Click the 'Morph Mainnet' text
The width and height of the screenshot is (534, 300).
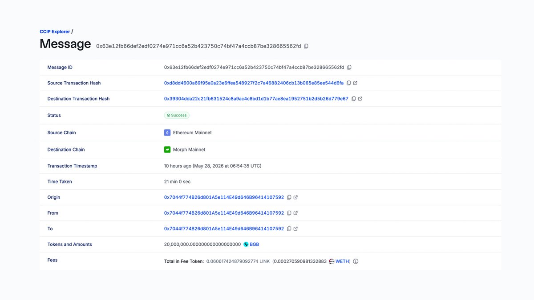(189, 149)
